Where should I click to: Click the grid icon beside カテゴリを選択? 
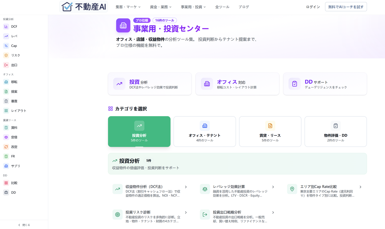tap(111, 109)
